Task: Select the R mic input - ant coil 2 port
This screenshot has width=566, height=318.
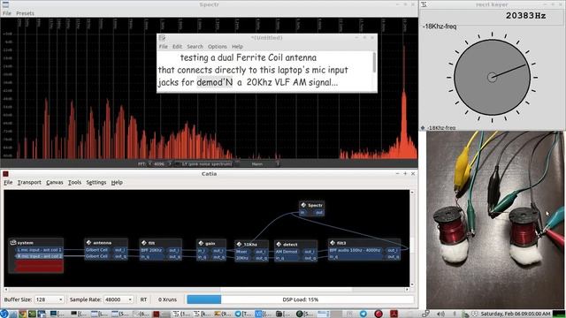Action: pyautogui.click(x=39, y=256)
